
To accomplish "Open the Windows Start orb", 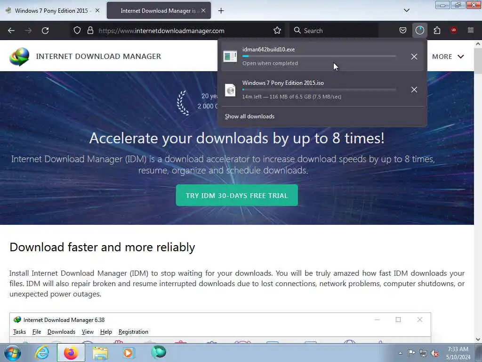I will point(13,353).
